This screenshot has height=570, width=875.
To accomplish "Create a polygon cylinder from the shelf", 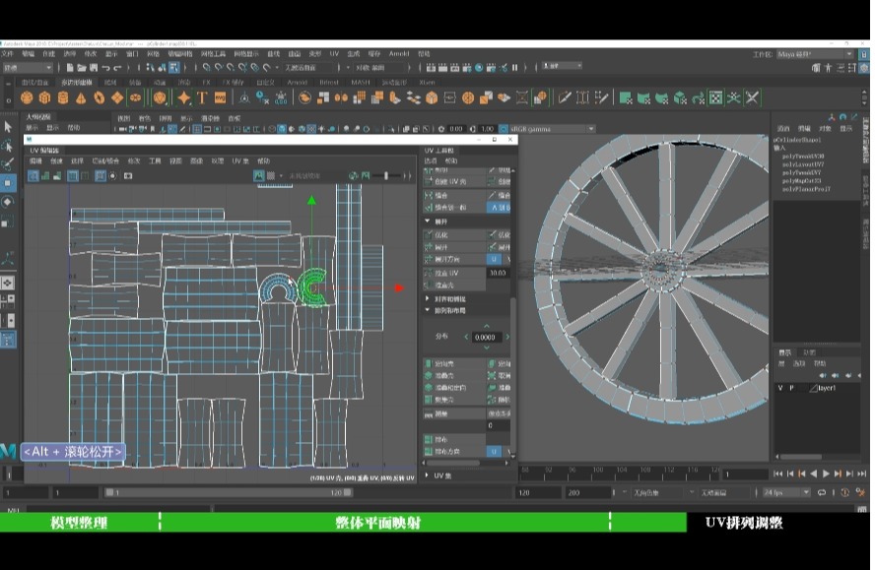I will pyautogui.click(x=62, y=97).
